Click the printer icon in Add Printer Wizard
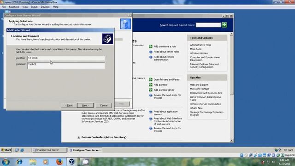The image size is (295, 166). (107, 39)
